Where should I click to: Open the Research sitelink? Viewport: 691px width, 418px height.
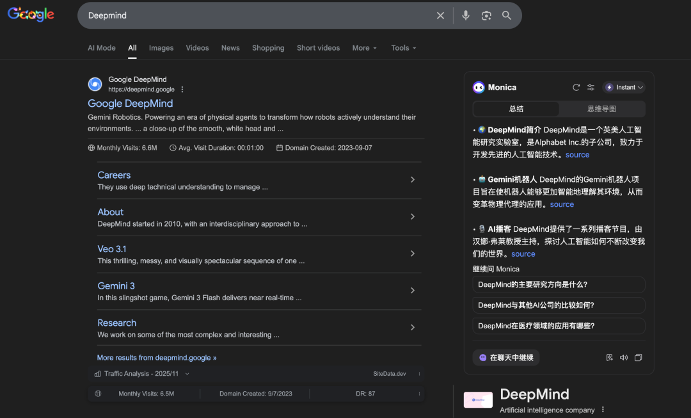pyautogui.click(x=117, y=323)
